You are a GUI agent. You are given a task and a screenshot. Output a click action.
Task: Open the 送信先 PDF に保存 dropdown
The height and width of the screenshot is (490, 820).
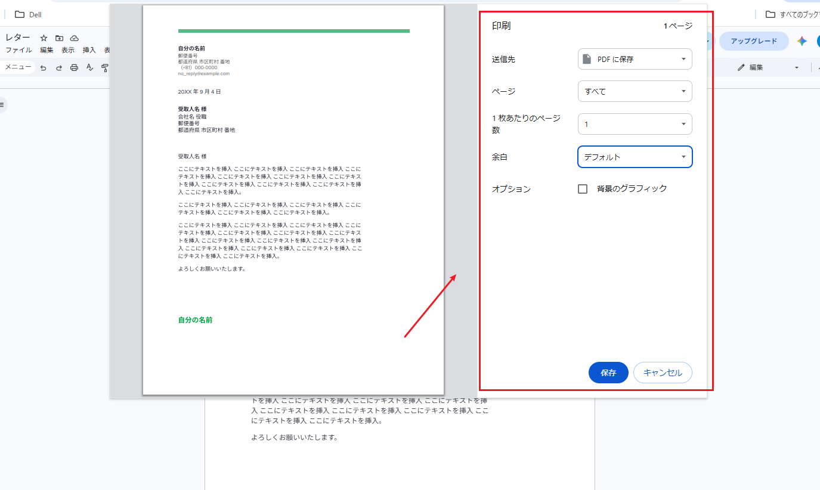click(635, 59)
